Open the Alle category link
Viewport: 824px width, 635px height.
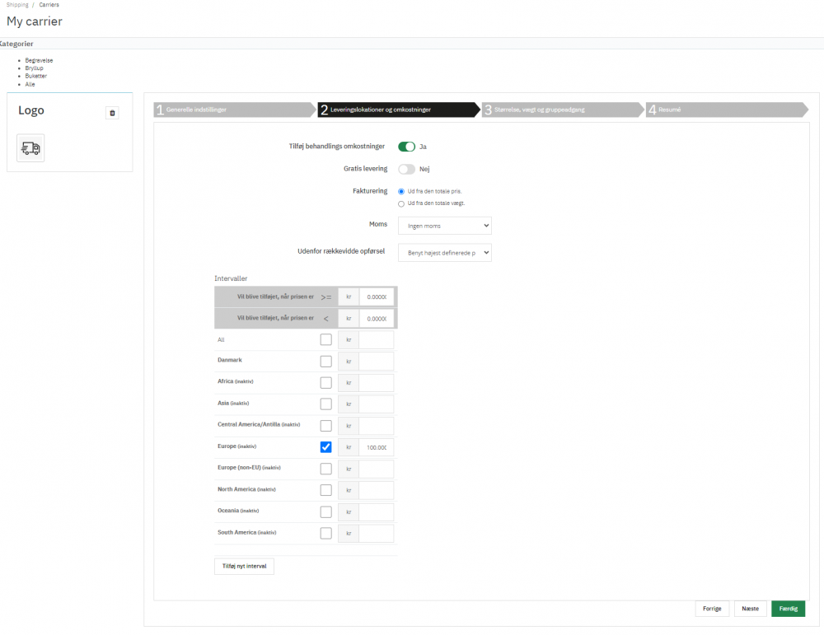pyautogui.click(x=30, y=84)
